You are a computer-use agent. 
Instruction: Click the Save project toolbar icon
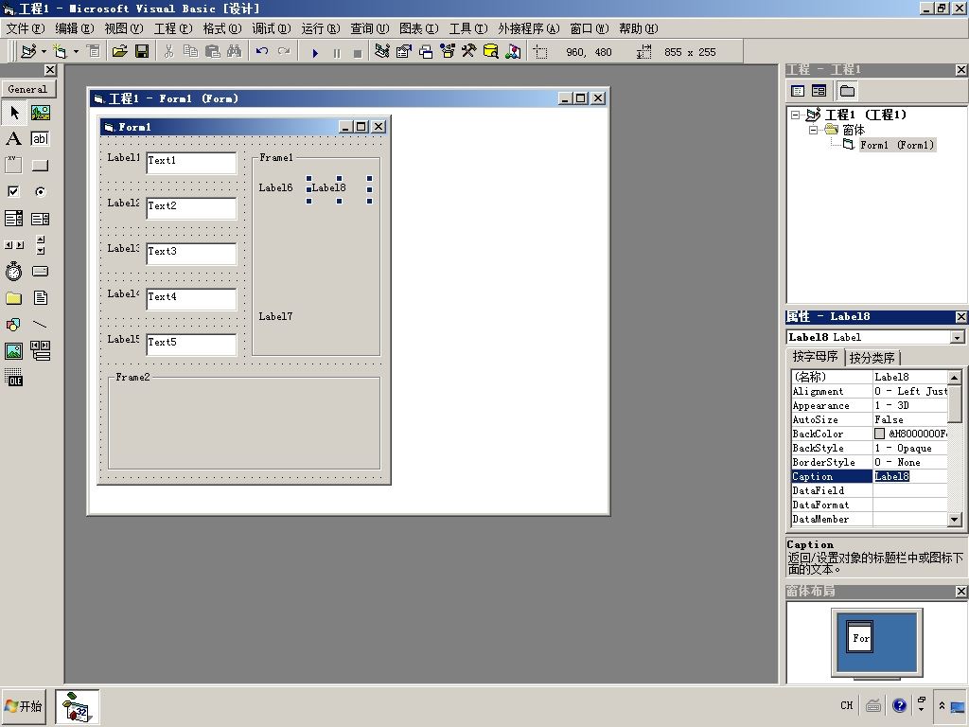pyautogui.click(x=142, y=51)
